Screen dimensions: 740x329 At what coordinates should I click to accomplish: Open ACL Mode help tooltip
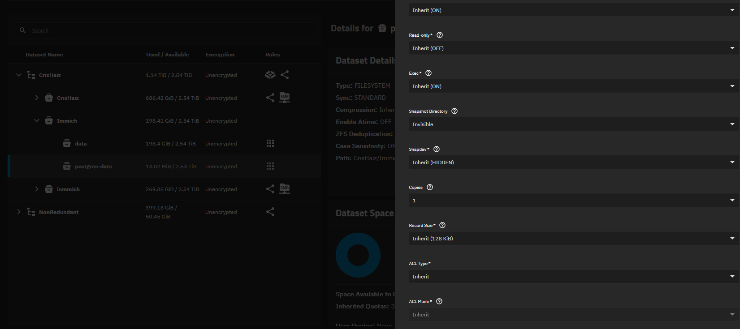[x=439, y=301]
